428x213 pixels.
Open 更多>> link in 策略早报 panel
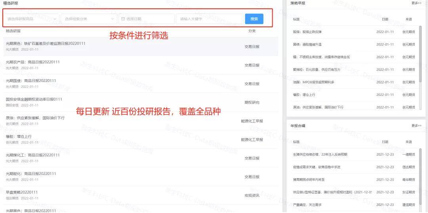tap(417, 3)
